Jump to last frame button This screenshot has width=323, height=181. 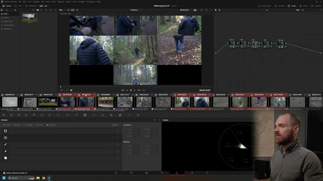139,90
